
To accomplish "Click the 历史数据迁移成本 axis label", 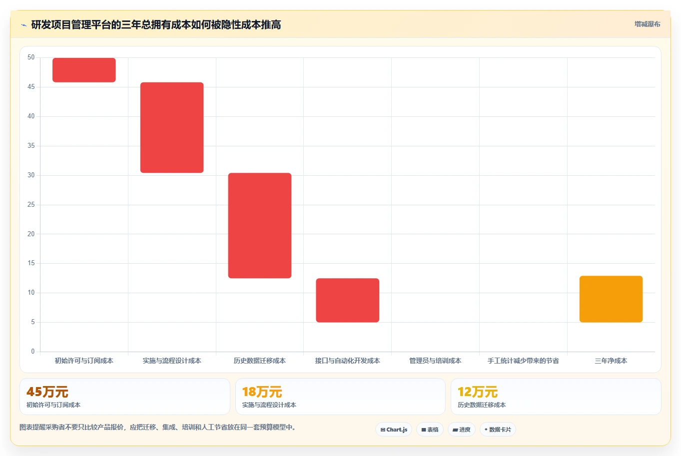I will tap(260, 361).
